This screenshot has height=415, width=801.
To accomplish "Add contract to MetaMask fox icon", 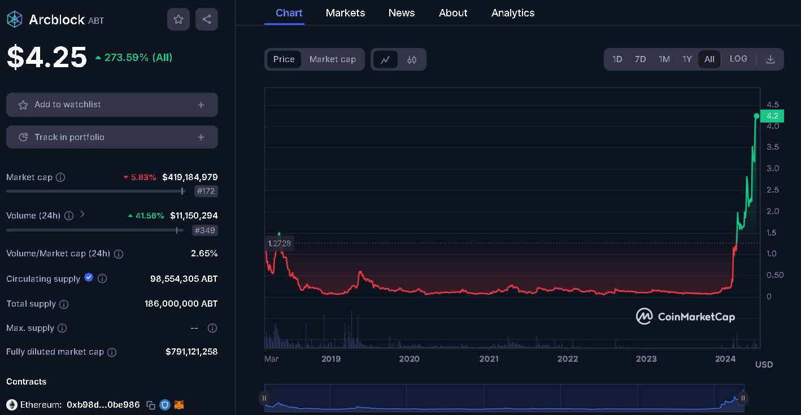I will (x=179, y=405).
